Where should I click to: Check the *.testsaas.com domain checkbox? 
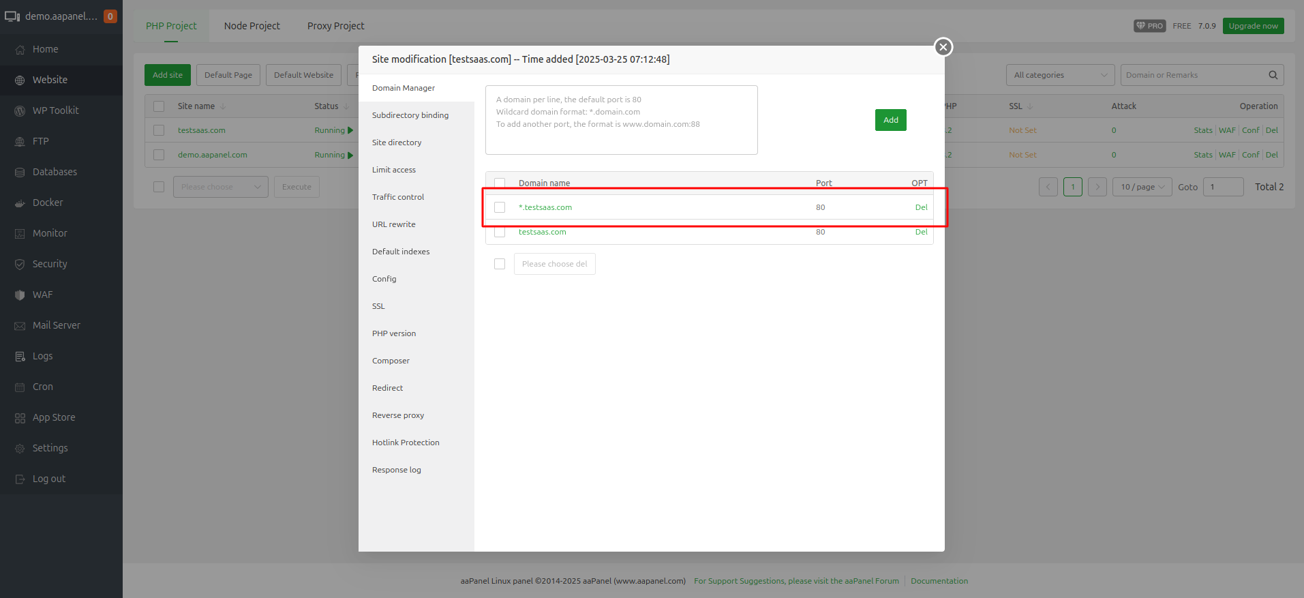(500, 207)
